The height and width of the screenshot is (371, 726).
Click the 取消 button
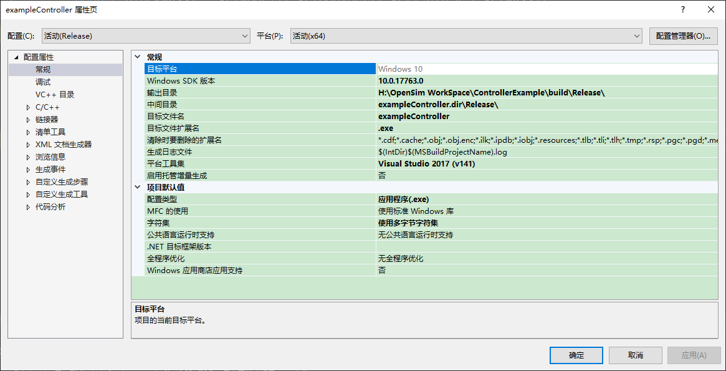[634, 355]
